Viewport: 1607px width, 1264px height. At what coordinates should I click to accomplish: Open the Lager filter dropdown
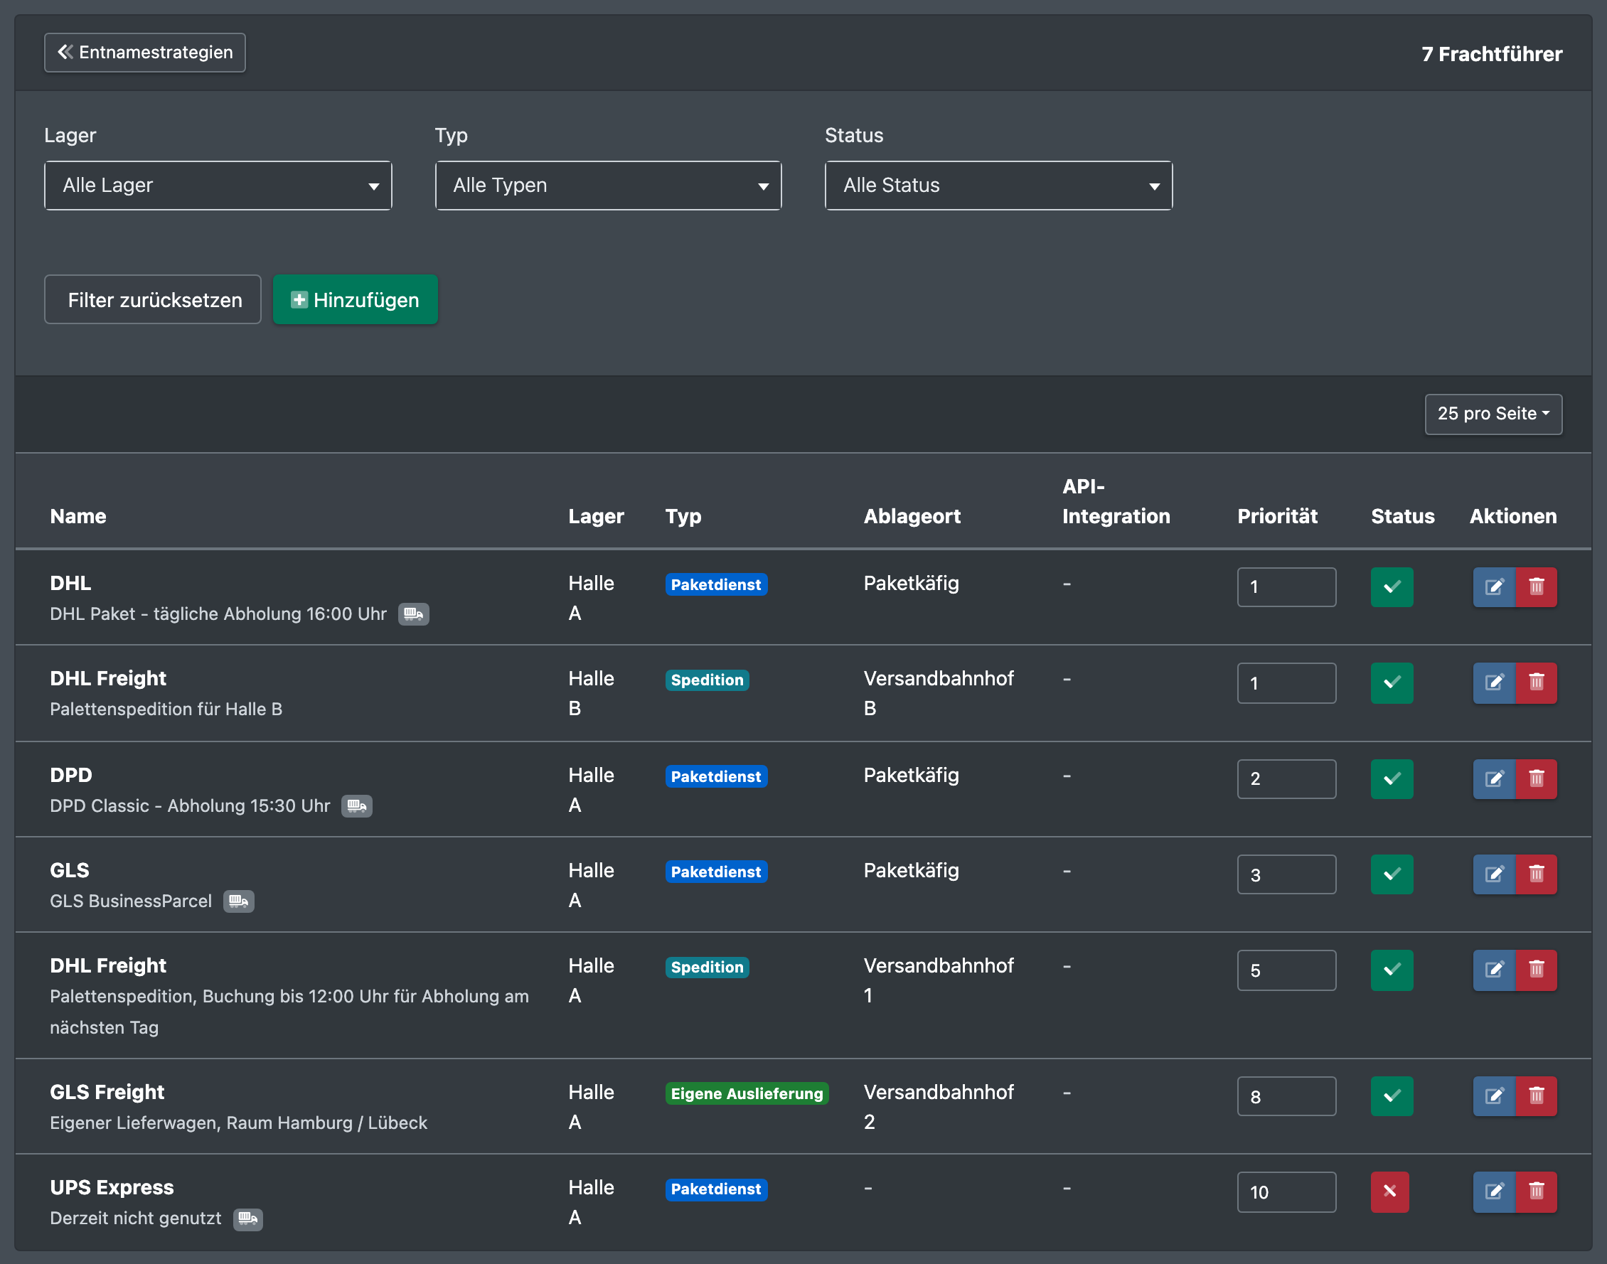pyautogui.click(x=218, y=185)
